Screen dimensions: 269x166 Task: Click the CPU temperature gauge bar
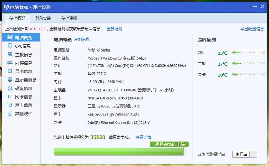(x=248, y=53)
